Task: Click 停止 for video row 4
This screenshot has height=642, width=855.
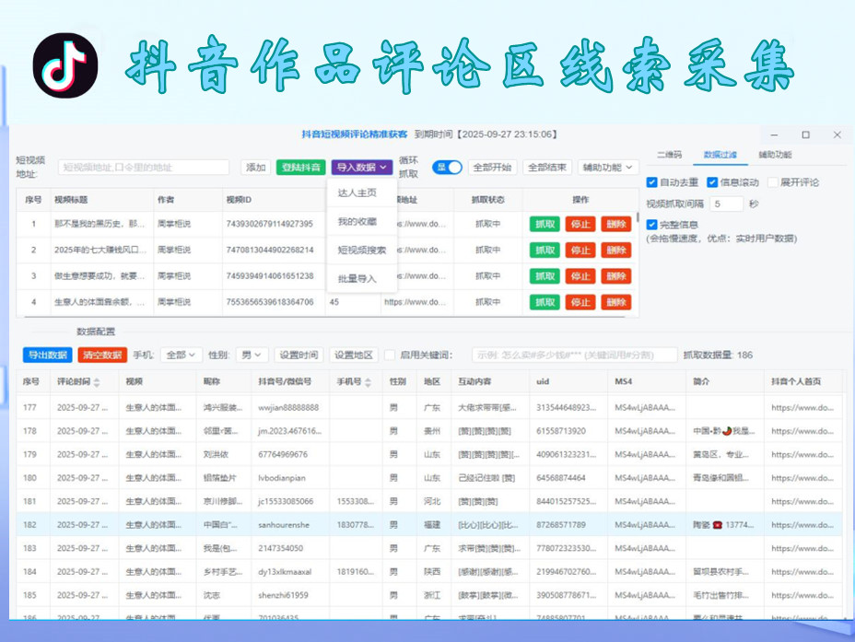Action: (x=580, y=302)
